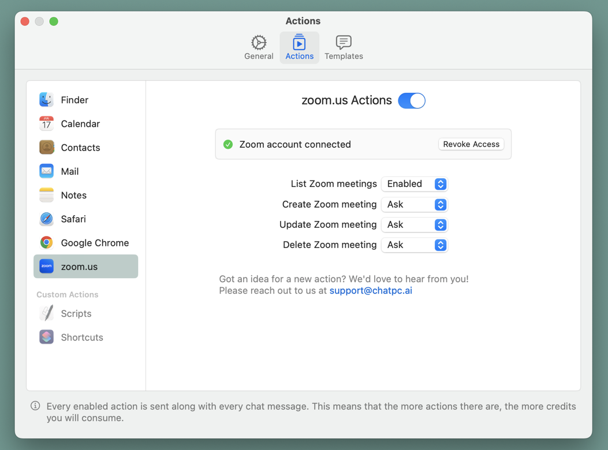608x450 pixels.
Task: Select the Shortcuts label under Custom Actions
Action: pyautogui.click(x=82, y=337)
